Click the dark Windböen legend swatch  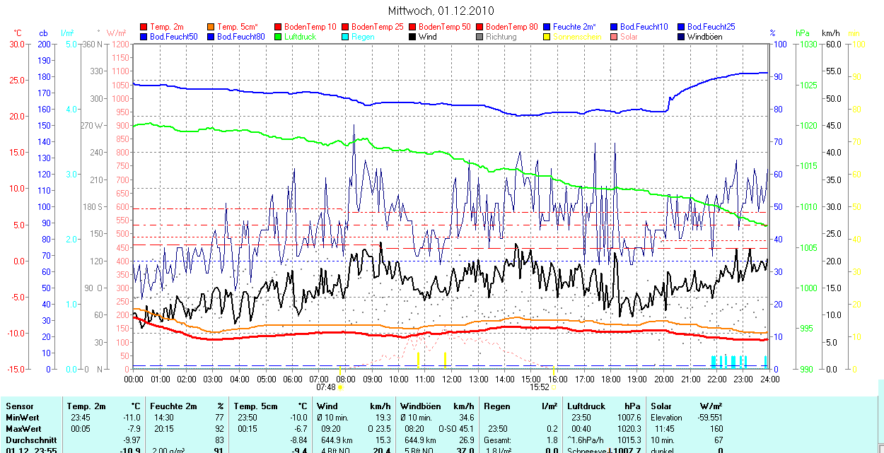point(680,37)
